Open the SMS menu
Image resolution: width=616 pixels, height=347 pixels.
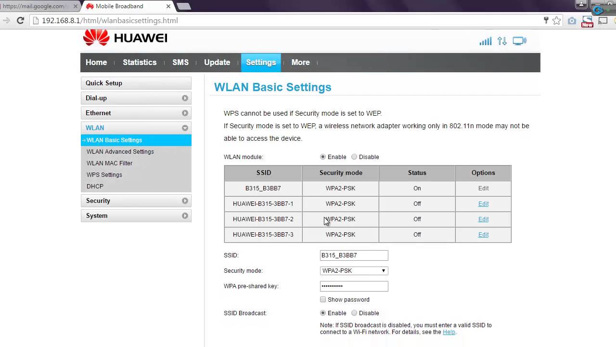(x=180, y=62)
